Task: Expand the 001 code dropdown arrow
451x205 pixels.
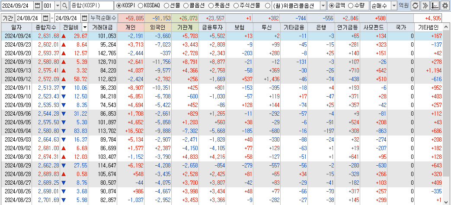Action: 58,6
